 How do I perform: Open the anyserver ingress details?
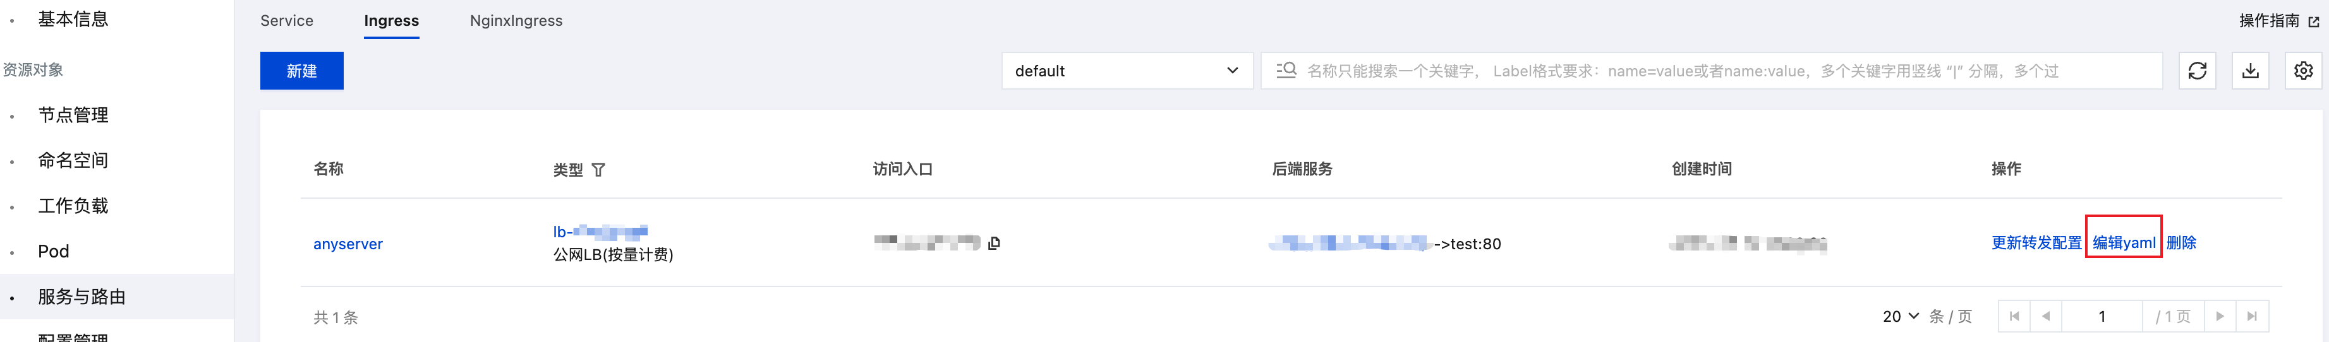[x=348, y=244]
